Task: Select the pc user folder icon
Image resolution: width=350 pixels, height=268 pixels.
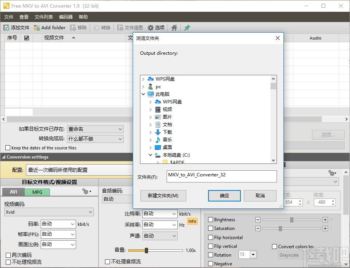Action: tap(151, 87)
